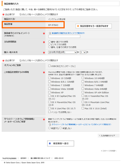This screenshot has height=165, width=121.
Task: Open the purchase year dropdown 2016年(平成28年)
Action: (x=62, y=52)
